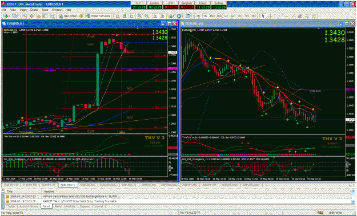Open the Central Bank exchange rate news row
This screenshot has height=216, width=357.
tap(179, 196)
